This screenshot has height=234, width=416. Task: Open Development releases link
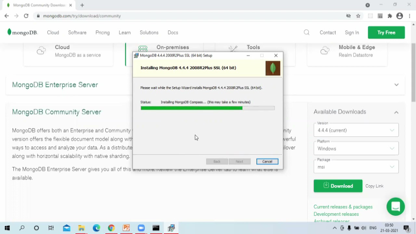336,214
